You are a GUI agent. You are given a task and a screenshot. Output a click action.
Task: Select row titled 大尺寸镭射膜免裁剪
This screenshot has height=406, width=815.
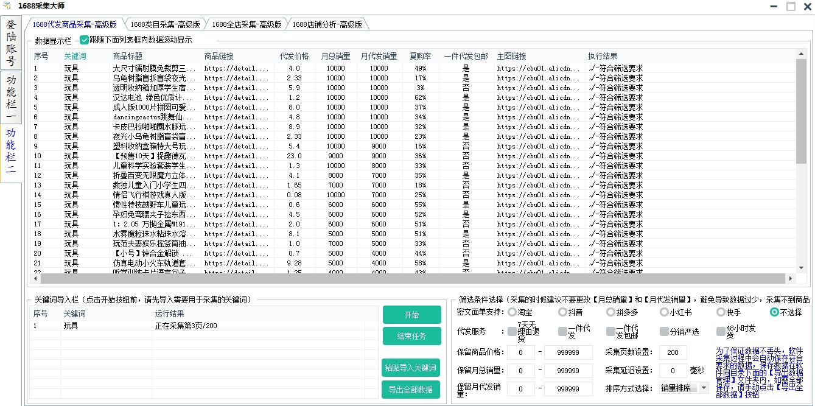tap(413, 68)
